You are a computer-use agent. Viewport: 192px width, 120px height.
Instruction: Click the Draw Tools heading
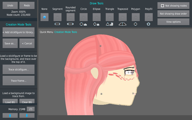point(97,3)
